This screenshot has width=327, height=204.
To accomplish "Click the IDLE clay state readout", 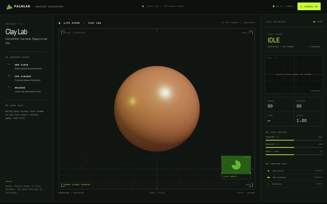I will (274, 40).
